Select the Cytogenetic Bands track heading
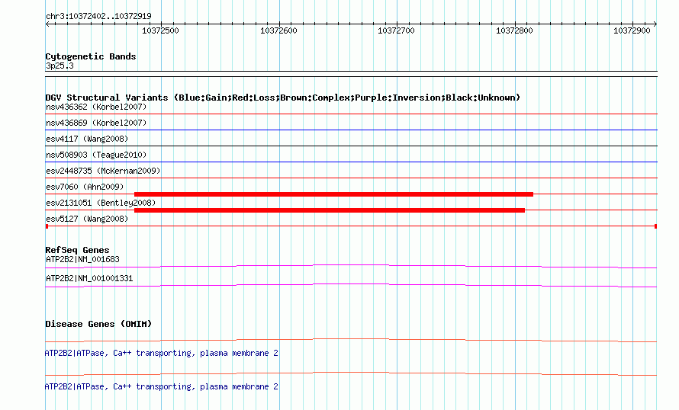 point(91,56)
